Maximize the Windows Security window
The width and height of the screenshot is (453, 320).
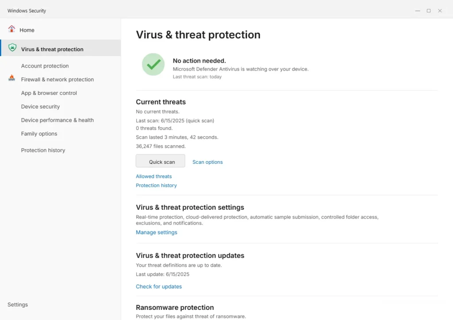tap(429, 11)
